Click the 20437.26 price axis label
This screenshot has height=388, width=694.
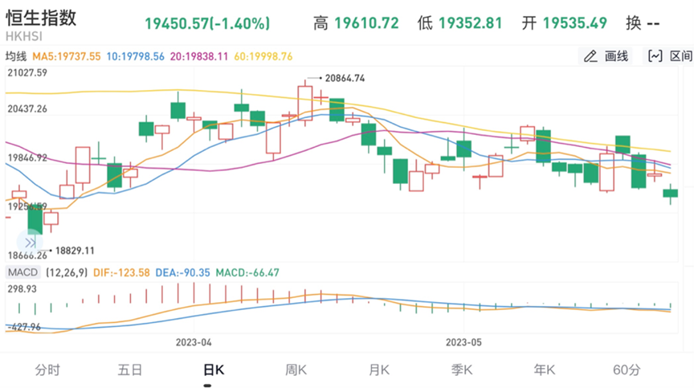click(27, 108)
